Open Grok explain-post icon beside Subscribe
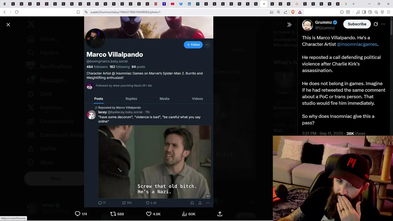This screenshot has width=393, height=221. (x=375, y=24)
